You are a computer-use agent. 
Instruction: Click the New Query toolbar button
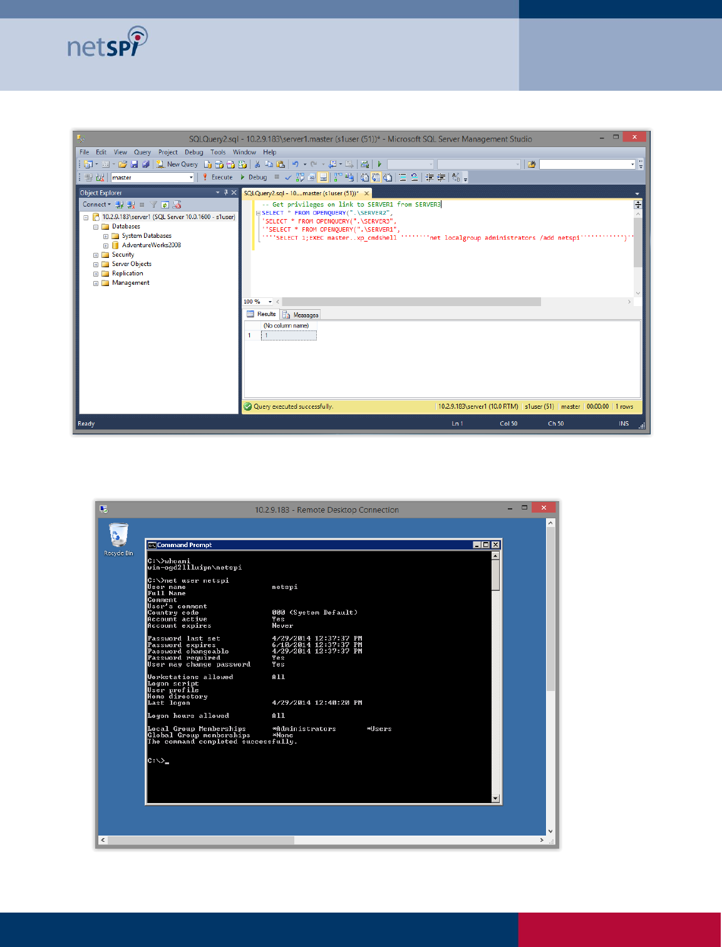point(177,165)
